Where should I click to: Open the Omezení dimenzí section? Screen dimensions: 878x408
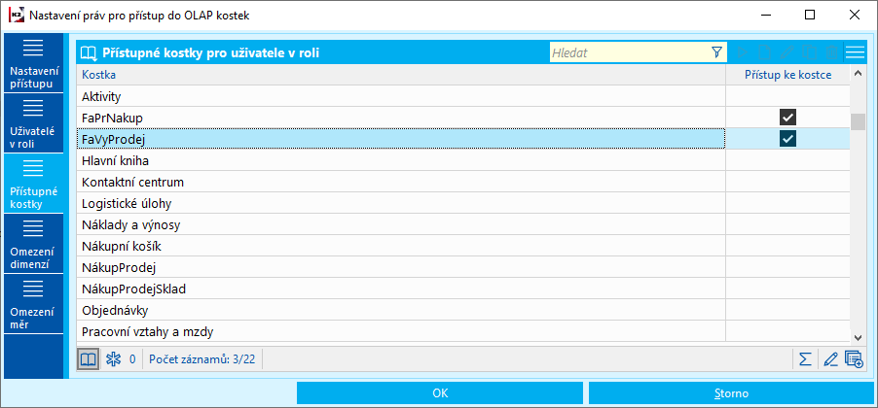click(x=34, y=243)
